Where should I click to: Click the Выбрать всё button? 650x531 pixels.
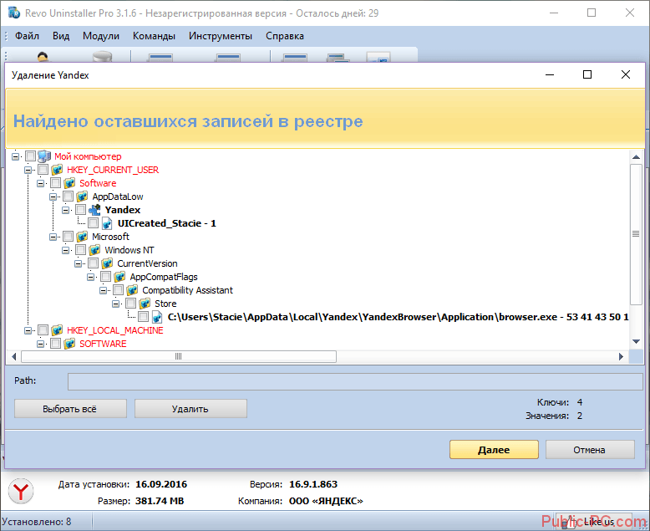pos(70,409)
